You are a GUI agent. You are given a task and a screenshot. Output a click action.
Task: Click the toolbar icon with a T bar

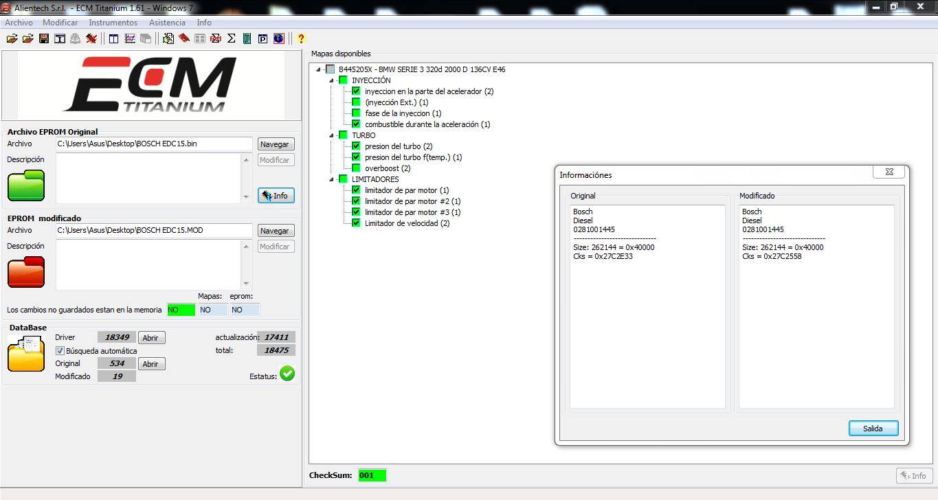point(60,38)
